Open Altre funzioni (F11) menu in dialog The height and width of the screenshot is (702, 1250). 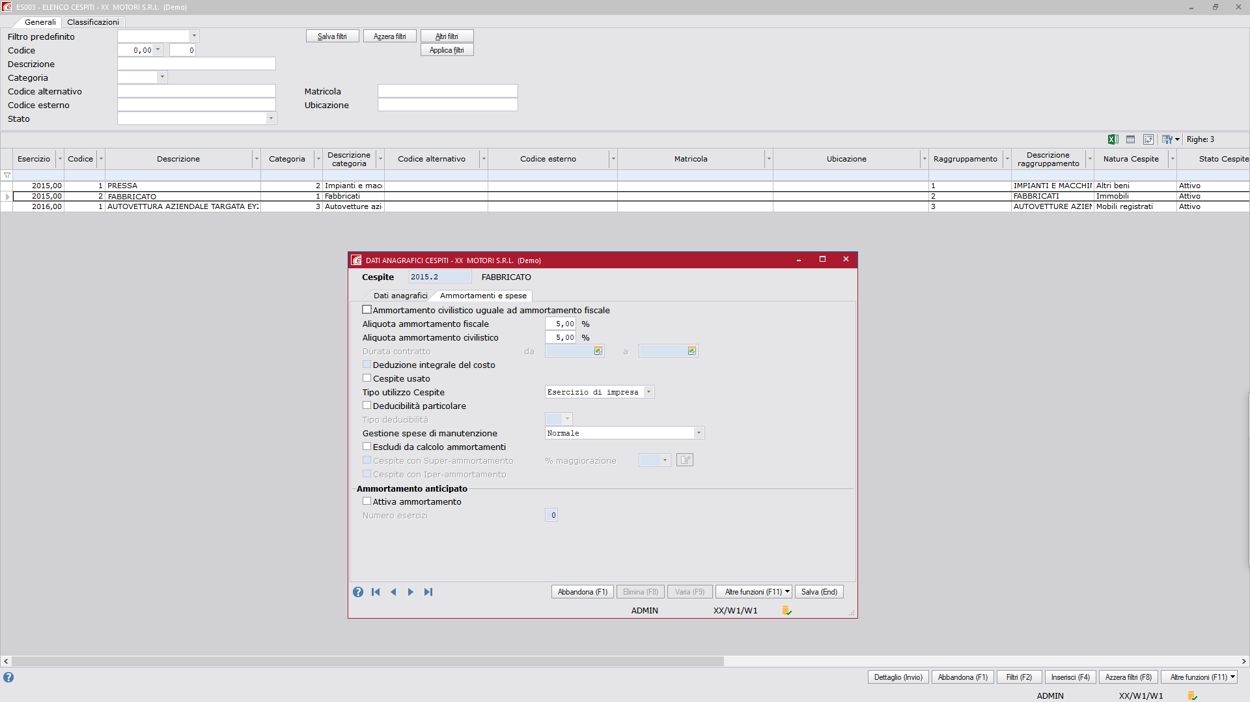point(754,592)
